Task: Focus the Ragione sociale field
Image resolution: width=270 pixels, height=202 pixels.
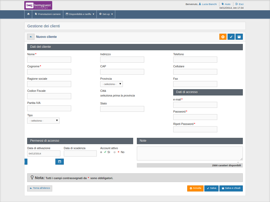Action: pos(49,84)
